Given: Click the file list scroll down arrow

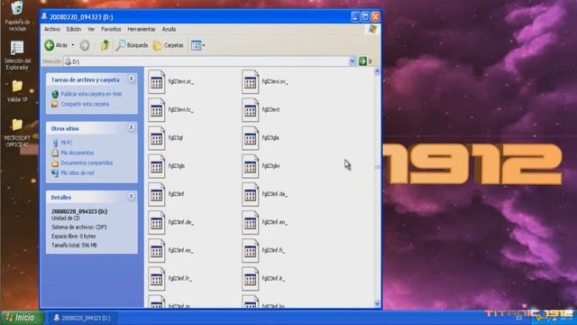Looking at the screenshot, I should click(377, 303).
